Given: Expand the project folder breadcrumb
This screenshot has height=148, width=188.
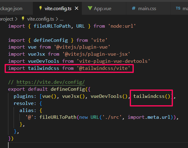Looking at the screenshot, I should point(6,19).
